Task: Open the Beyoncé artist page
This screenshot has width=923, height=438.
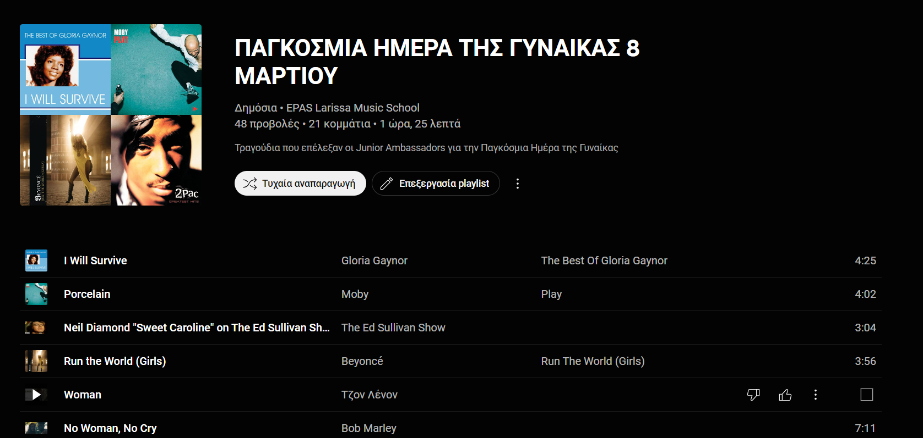Action: tap(362, 361)
